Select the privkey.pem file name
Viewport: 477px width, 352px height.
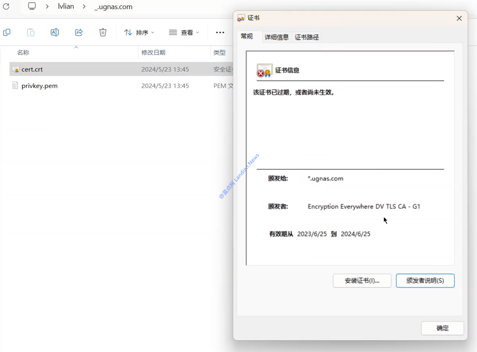pos(40,86)
